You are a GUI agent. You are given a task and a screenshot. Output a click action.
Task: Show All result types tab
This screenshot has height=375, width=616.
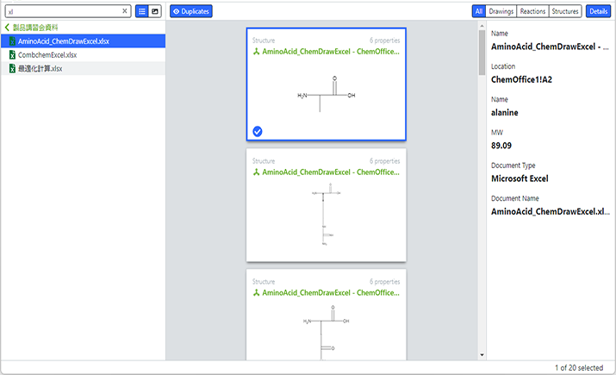tap(478, 11)
